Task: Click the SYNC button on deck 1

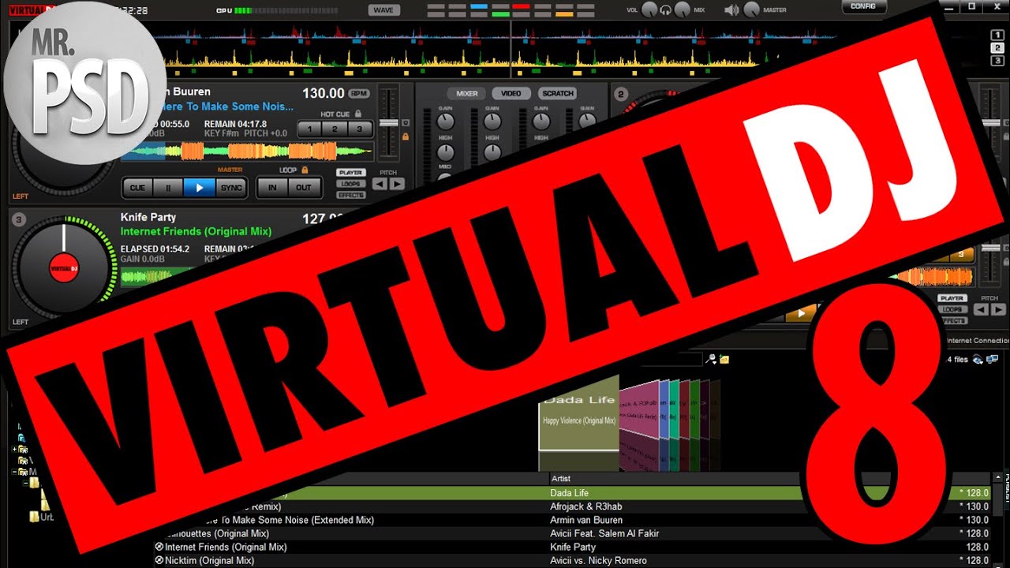Action: 231,188
